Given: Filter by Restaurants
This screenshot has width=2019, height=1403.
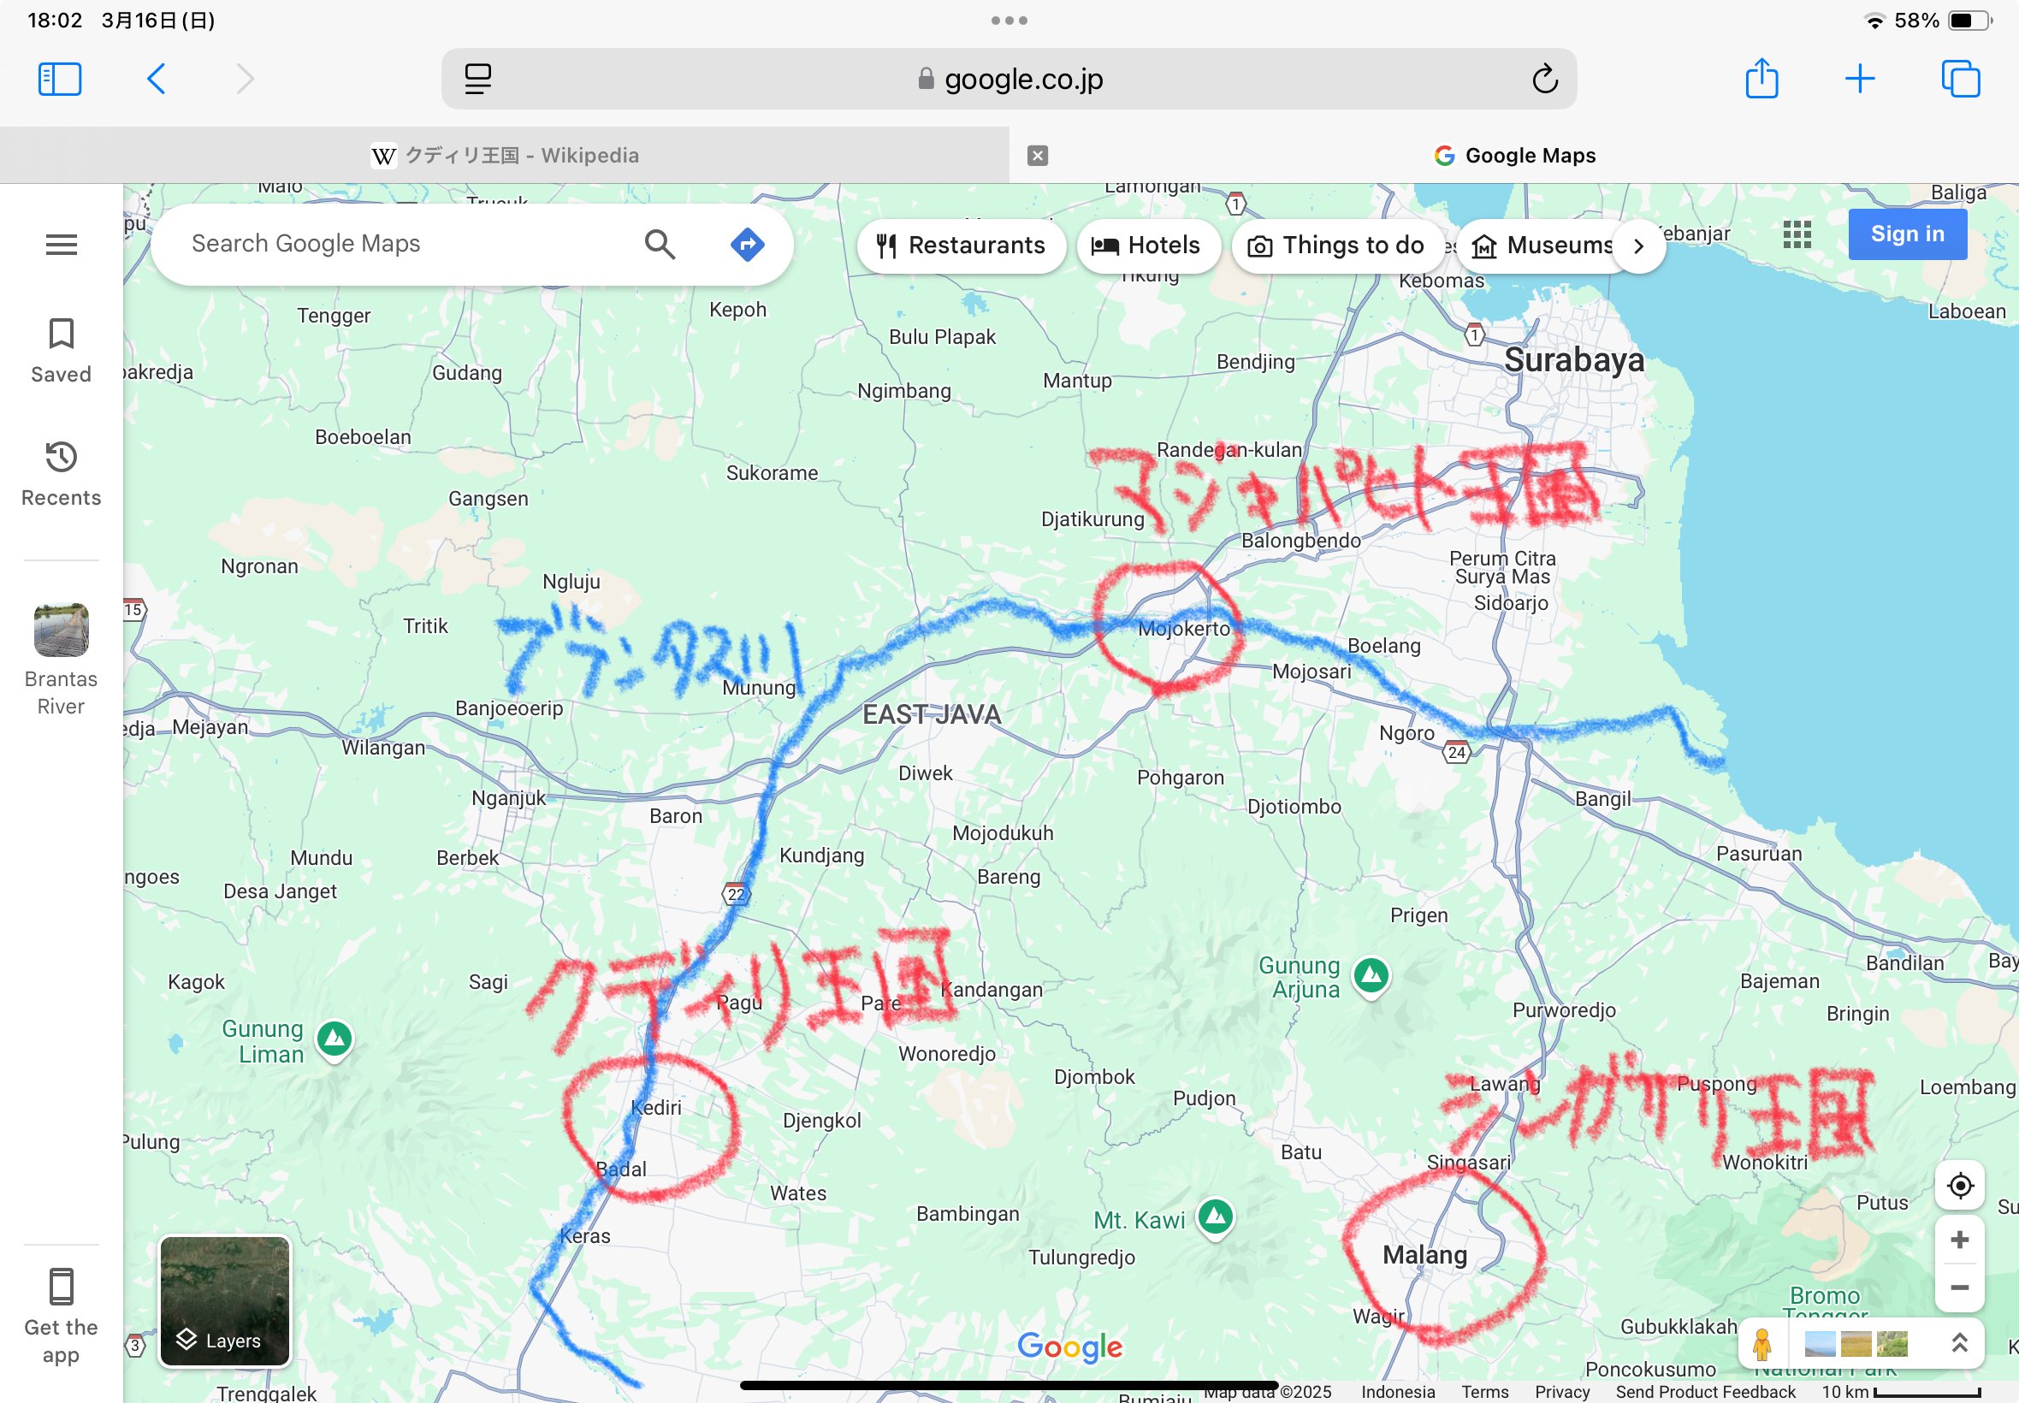Looking at the screenshot, I should [x=961, y=246].
